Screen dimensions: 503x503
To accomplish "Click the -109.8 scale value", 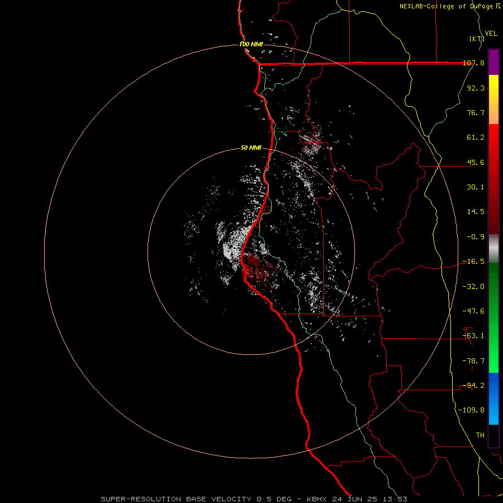I will pyautogui.click(x=471, y=410).
